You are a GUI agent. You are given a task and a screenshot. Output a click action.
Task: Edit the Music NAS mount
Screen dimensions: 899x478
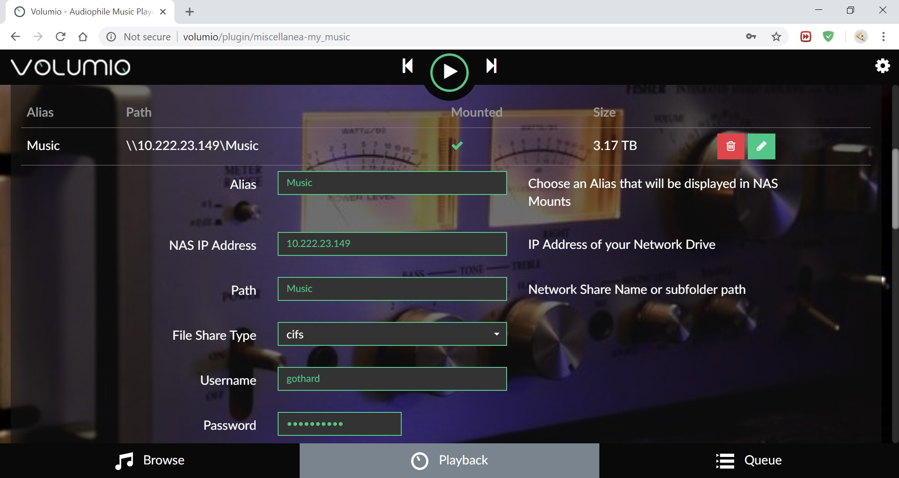761,146
